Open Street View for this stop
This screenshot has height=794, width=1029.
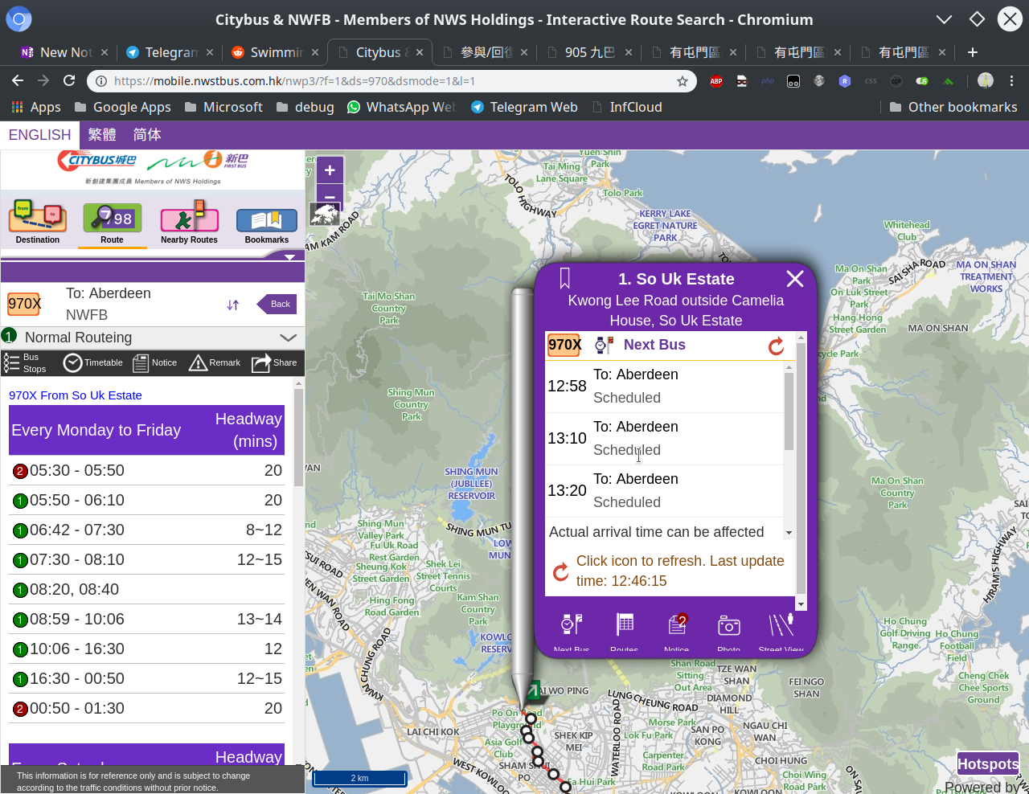781,631
